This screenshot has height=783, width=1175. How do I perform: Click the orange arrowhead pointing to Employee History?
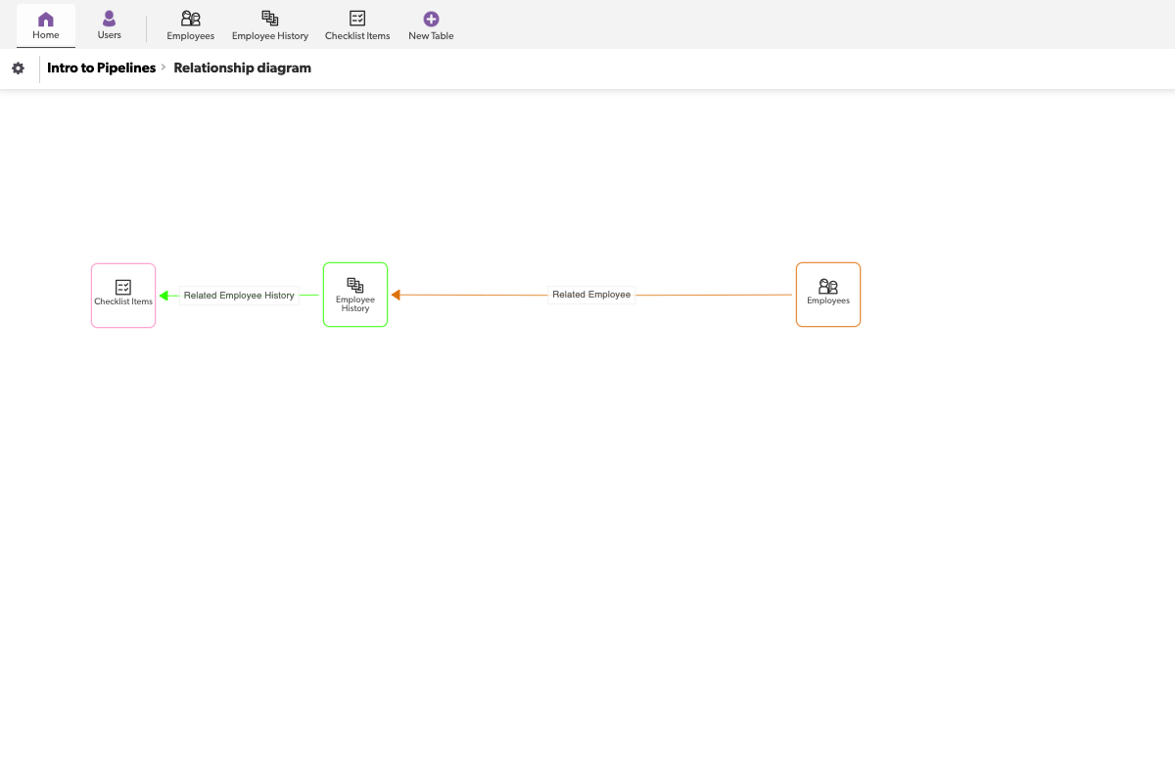coord(396,295)
